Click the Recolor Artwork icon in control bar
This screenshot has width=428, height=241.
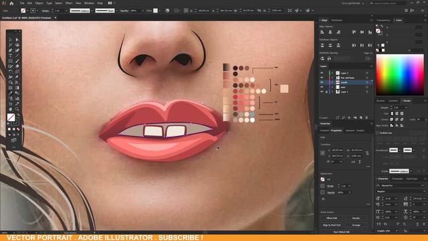click(167, 11)
